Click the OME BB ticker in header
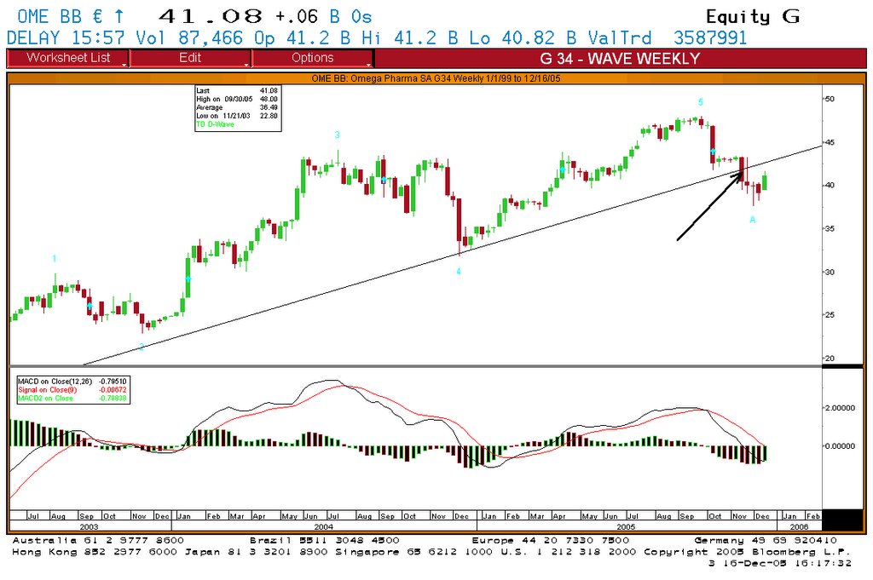 (49, 17)
